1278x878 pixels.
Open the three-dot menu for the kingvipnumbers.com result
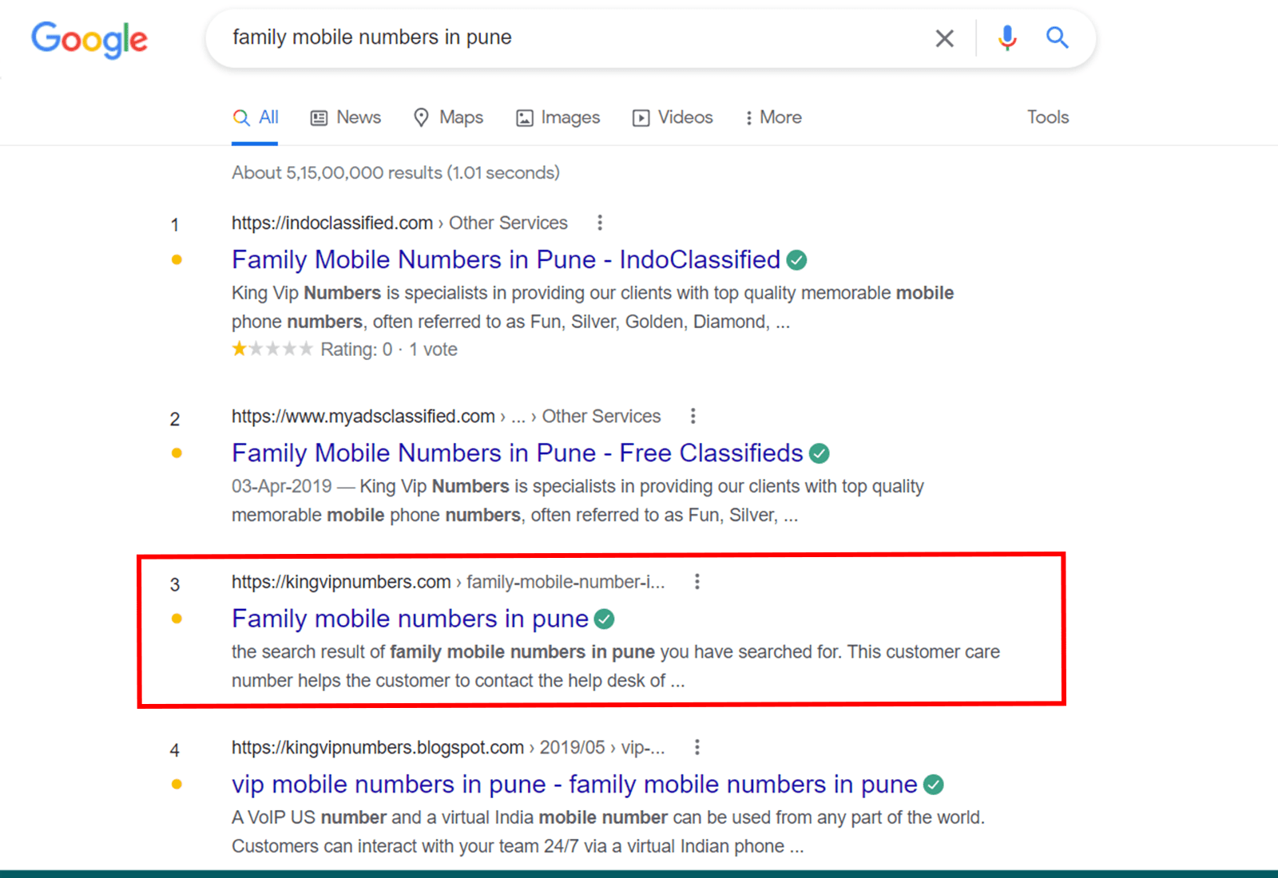[x=697, y=582]
